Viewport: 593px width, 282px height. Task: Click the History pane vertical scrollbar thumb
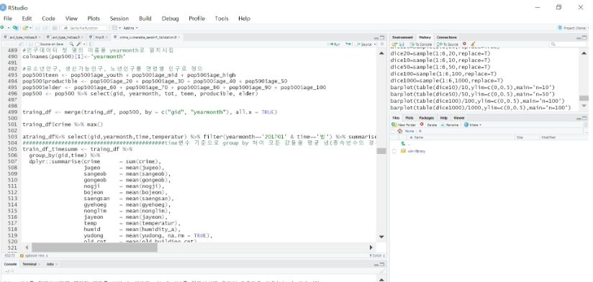[x=584, y=98]
